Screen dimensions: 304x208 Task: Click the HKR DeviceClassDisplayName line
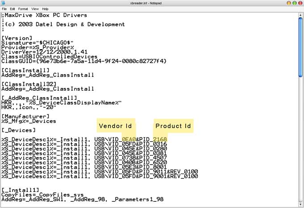(62, 102)
